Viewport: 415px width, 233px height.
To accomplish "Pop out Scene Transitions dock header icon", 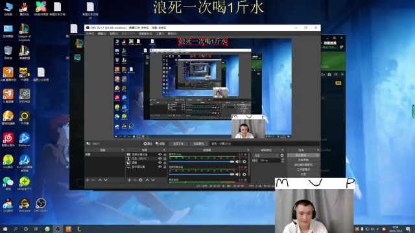I will pyautogui.click(x=283, y=150).
